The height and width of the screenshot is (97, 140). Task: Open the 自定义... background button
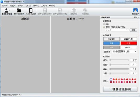129,48
